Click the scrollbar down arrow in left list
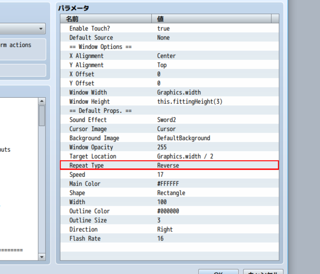 click(42, 257)
